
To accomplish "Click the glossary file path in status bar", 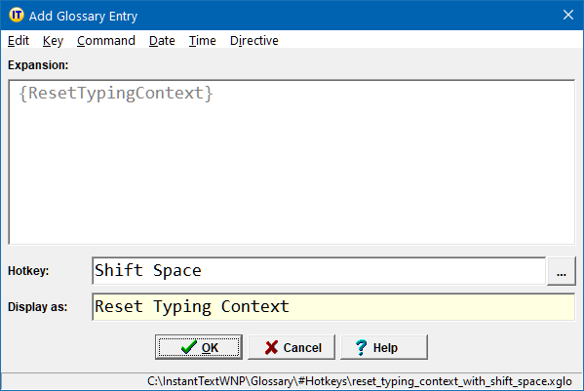I will pyautogui.click(x=360, y=381).
